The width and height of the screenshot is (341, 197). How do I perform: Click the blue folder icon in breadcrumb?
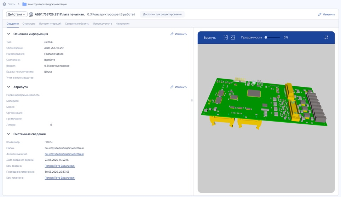[24, 4]
